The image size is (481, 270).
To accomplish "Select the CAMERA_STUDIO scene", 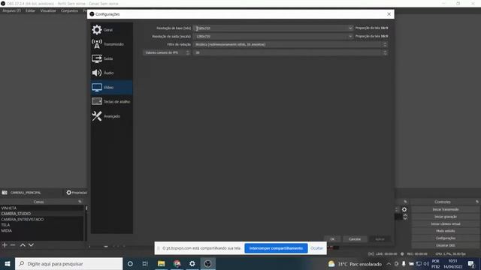I will click(x=42, y=214).
